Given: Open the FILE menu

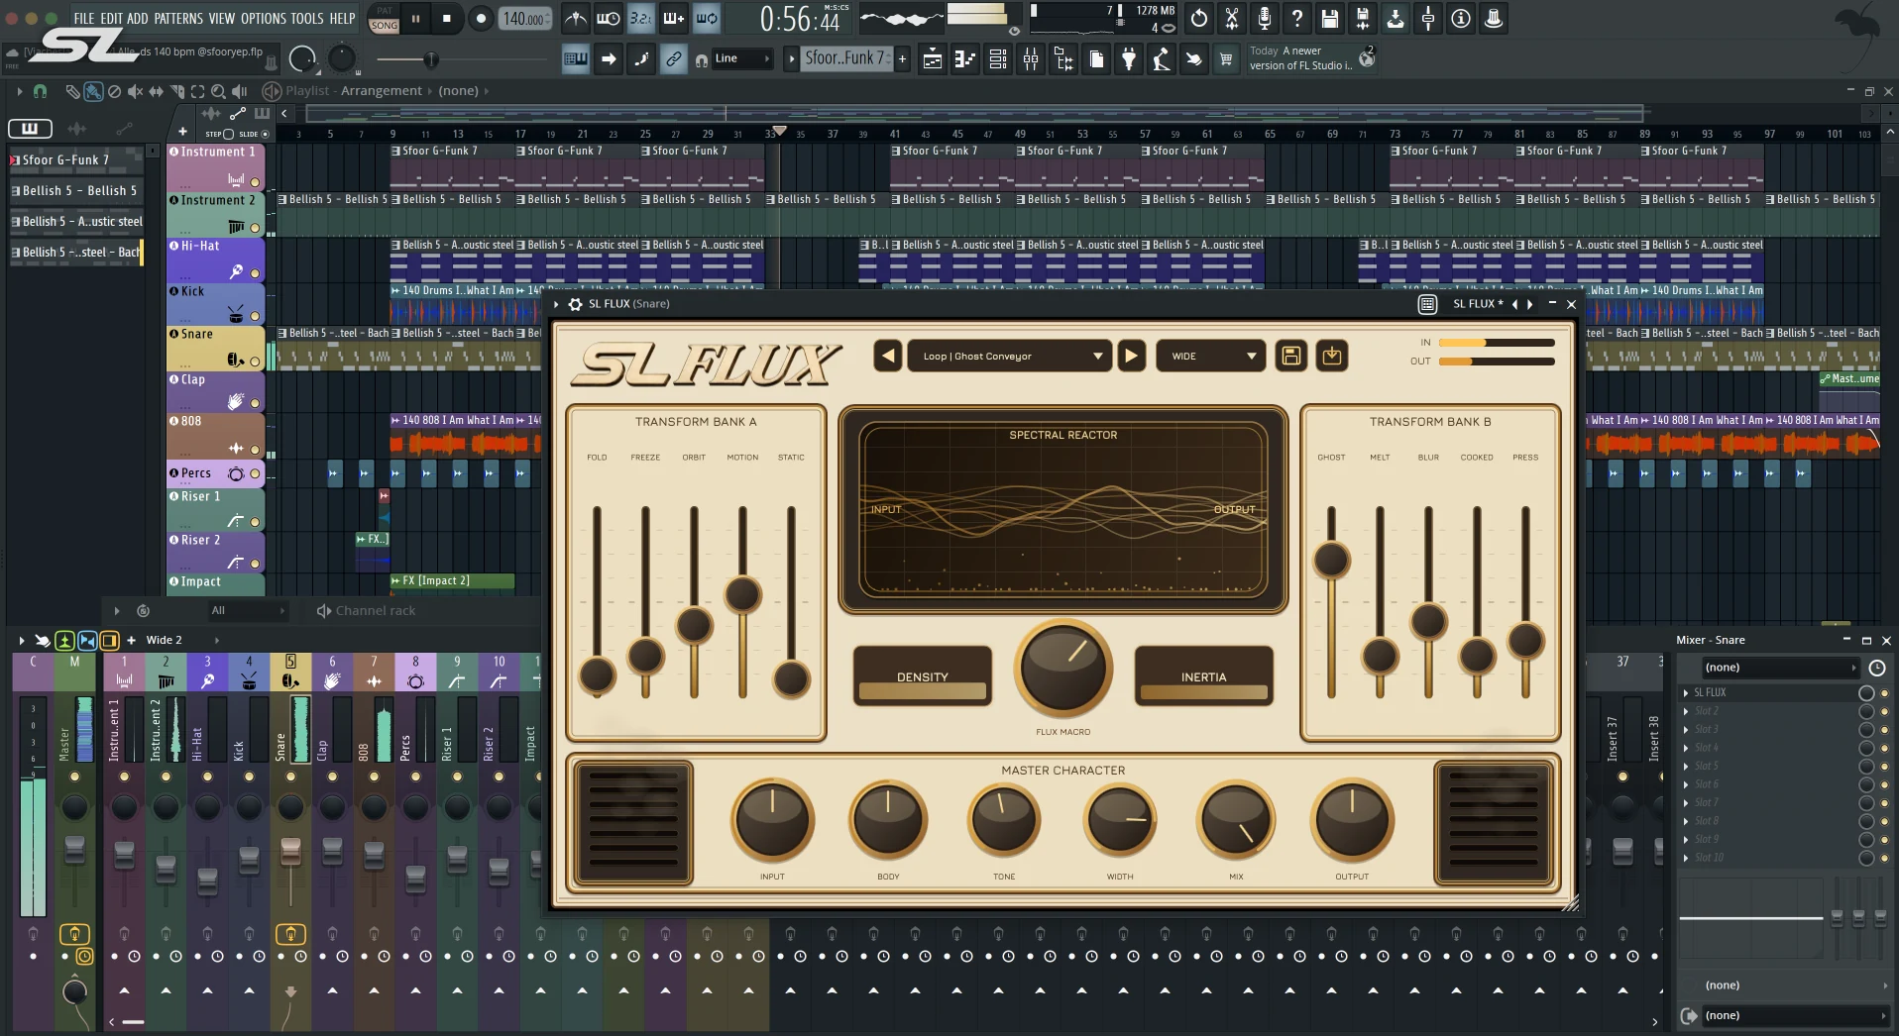Looking at the screenshot, I should [x=84, y=18].
